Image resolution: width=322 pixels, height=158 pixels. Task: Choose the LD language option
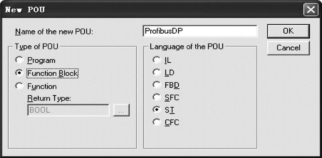point(157,72)
